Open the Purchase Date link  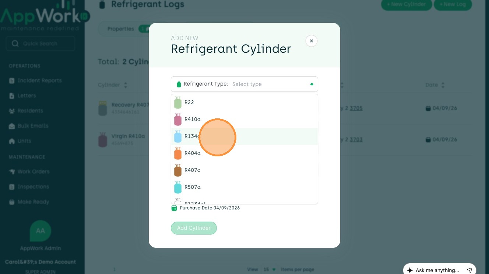210,208
